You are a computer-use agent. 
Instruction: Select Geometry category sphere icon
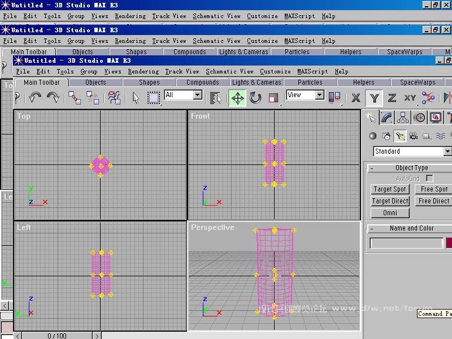[x=373, y=136]
